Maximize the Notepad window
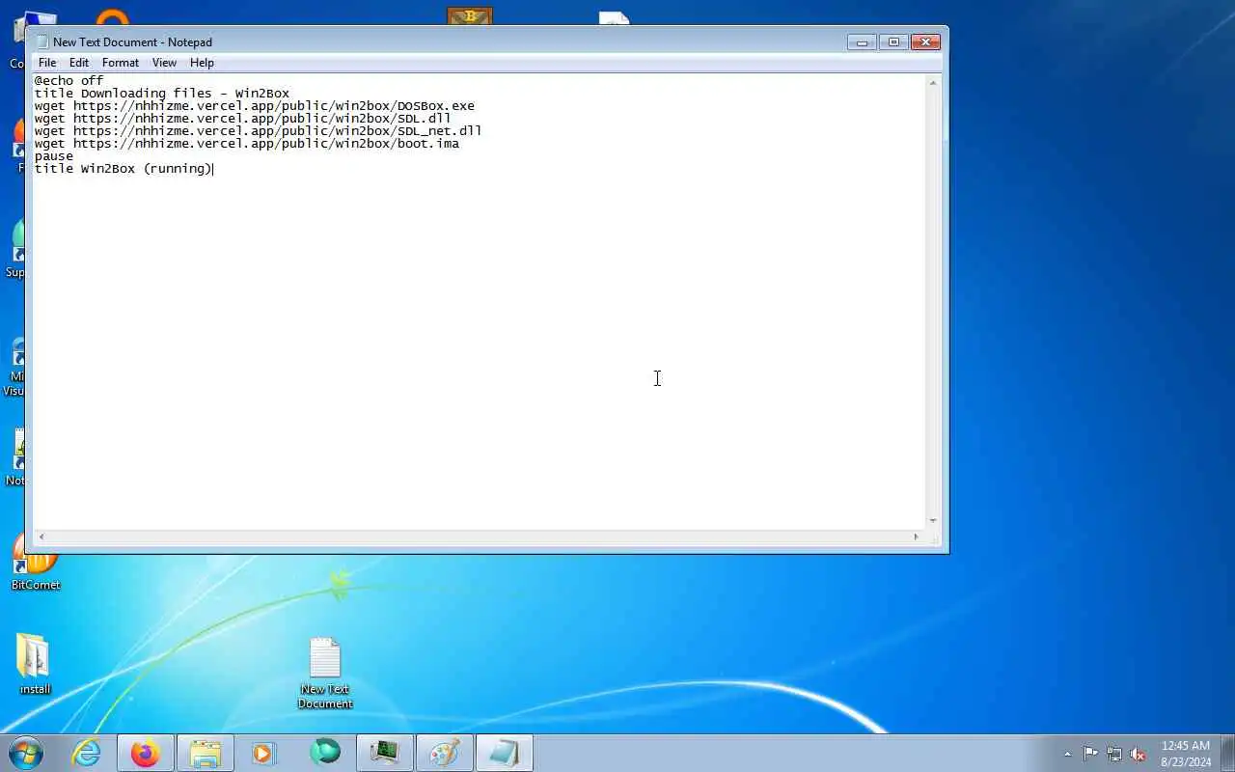The image size is (1235, 772). [x=893, y=41]
